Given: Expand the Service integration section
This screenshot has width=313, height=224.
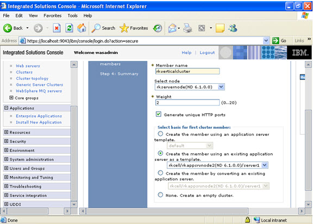Looking at the screenshot, I should click(7, 195).
